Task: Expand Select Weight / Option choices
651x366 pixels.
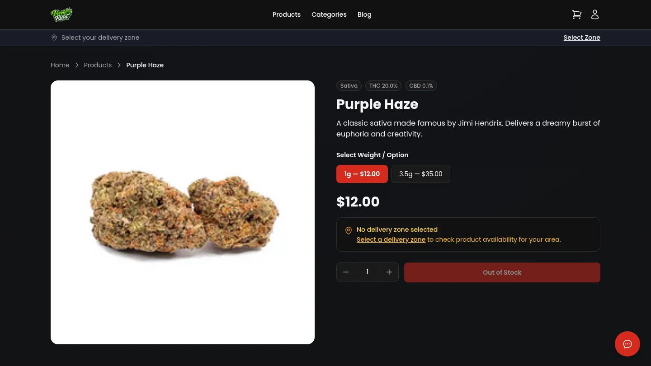Action: [x=372, y=155]
